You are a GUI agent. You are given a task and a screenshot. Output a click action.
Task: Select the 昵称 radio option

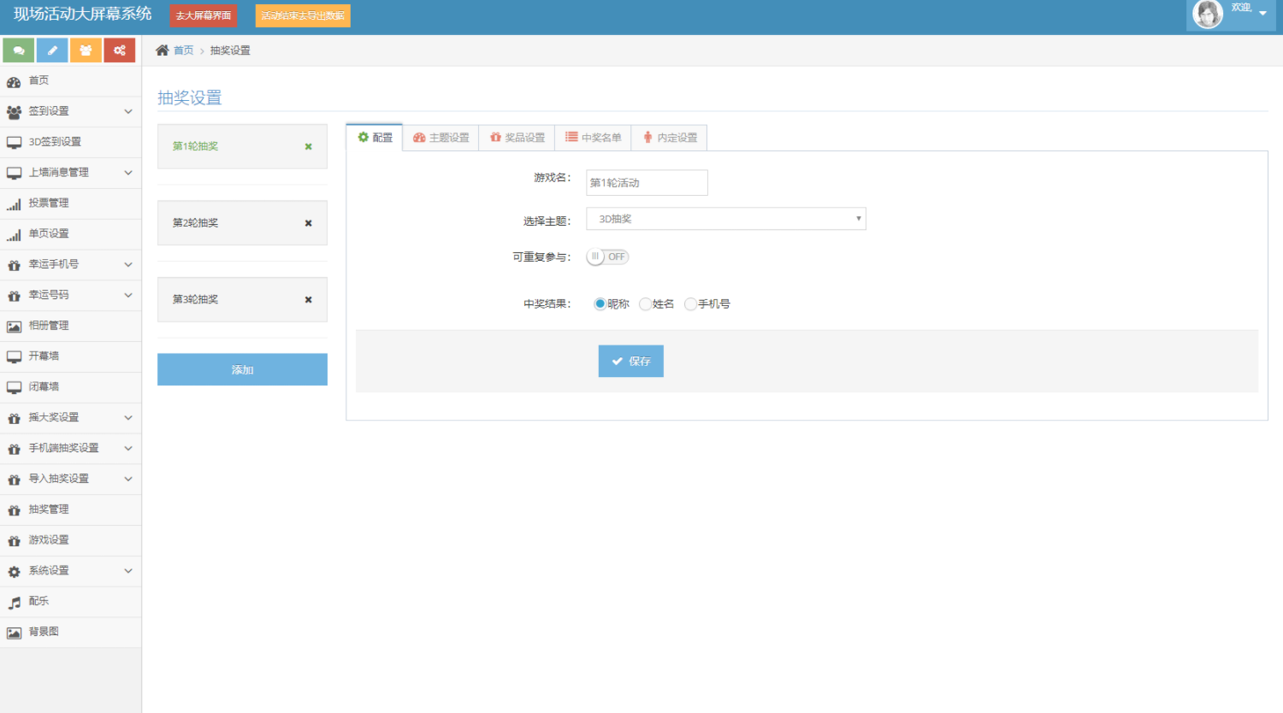(600, 303)
